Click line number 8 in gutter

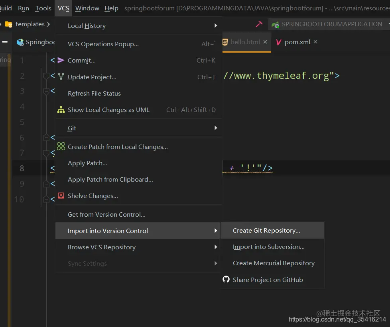(22, 168)
